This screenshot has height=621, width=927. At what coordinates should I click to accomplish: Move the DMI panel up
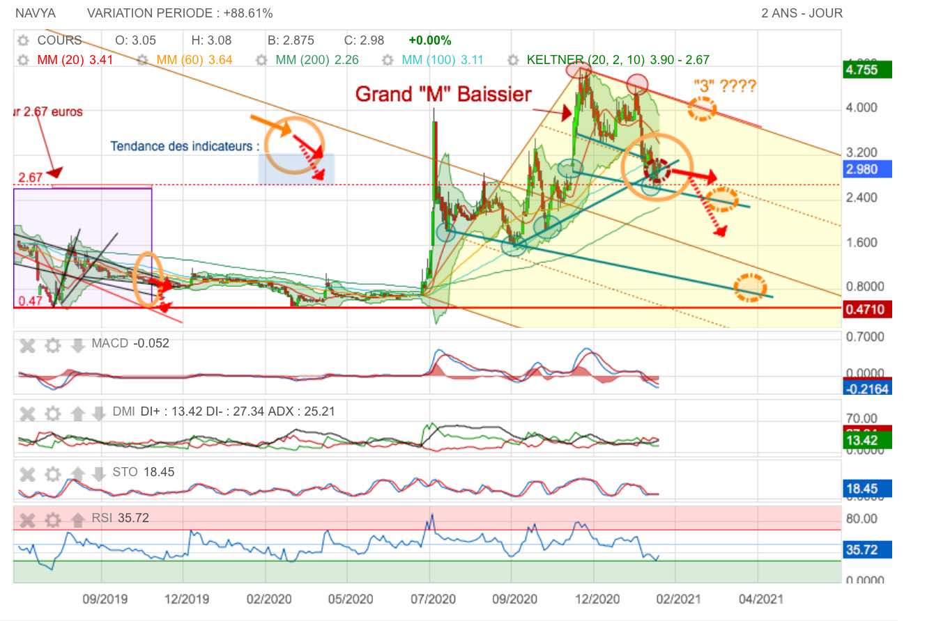pos(78,413)
